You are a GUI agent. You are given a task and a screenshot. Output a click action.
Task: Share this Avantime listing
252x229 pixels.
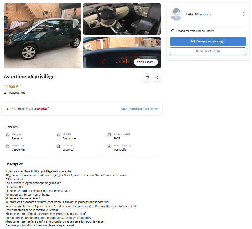pos(157,78)
